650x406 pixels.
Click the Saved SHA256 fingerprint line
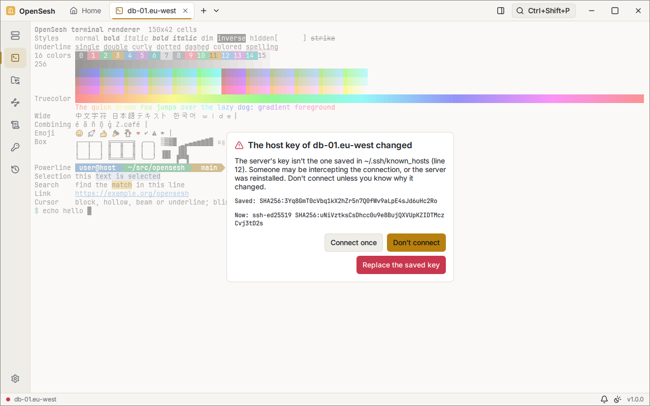(x=336, y=201)
